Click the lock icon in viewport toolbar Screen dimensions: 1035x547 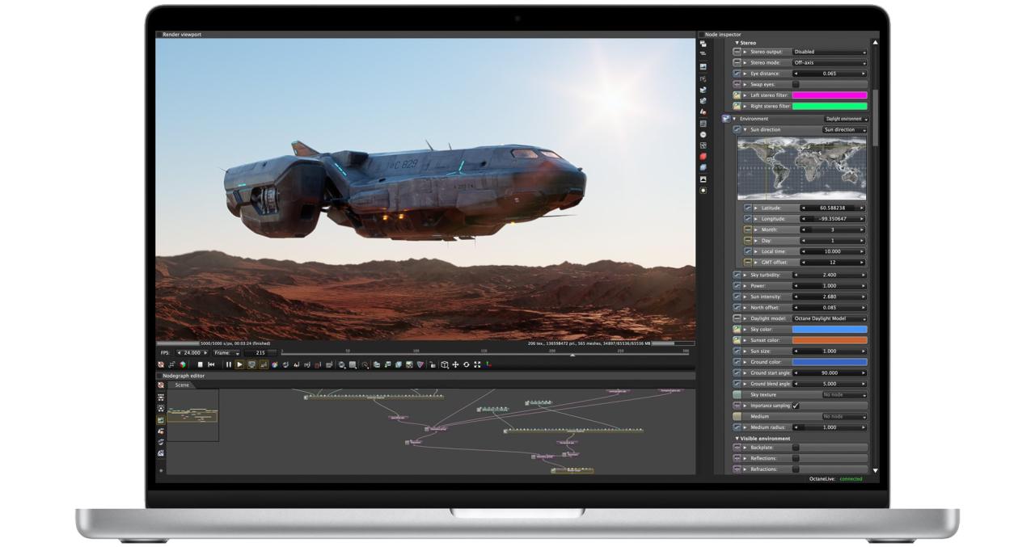pyautogui.click(x=432, y=364)
